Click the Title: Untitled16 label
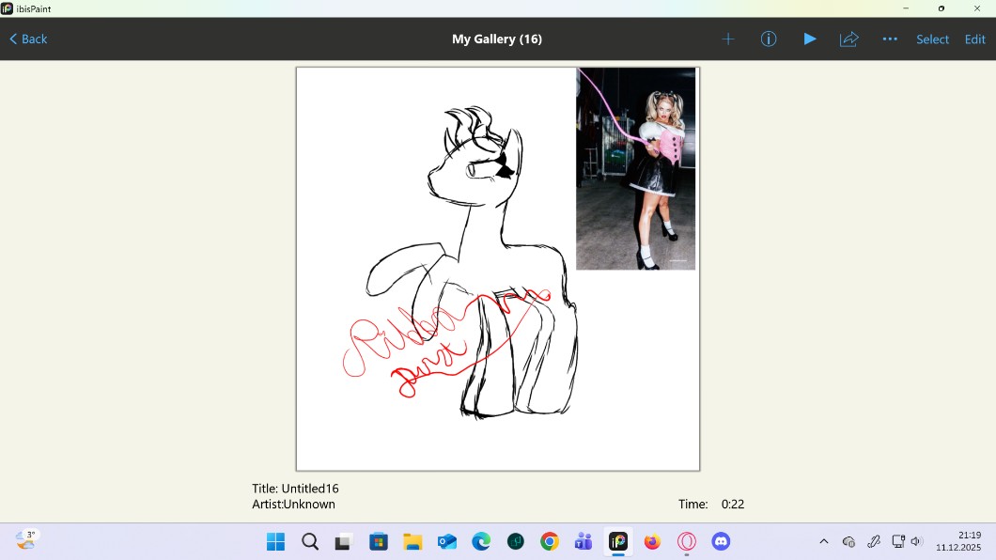The width and height of the screenshot is (996, 560). point(295,489)
